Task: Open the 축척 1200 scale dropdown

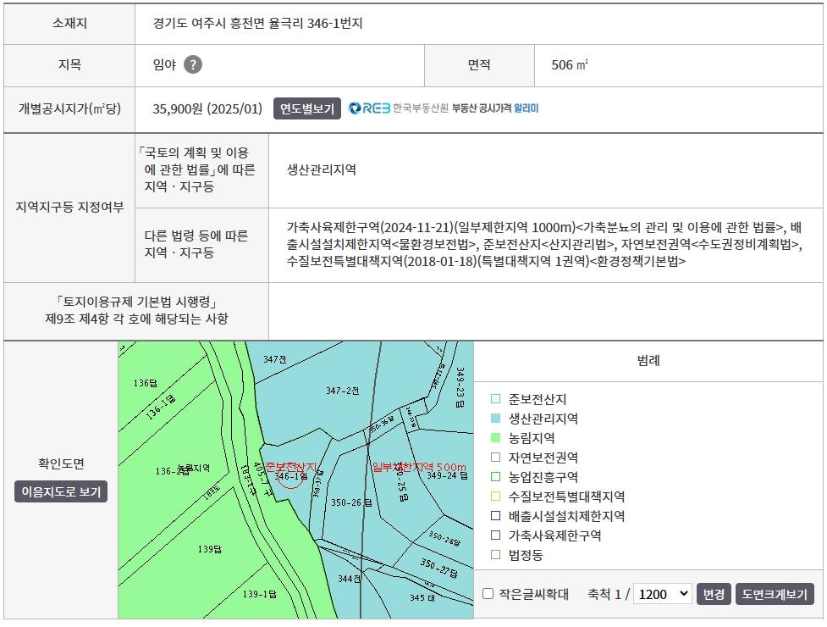Action: [663, 594]
